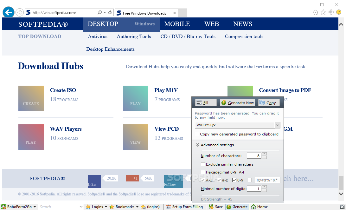Select the Free Windows Downloads tab

pyautogui.click(x=146, y=13)
